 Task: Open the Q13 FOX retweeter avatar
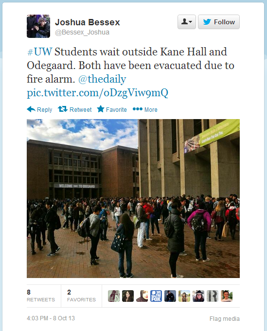156,296
